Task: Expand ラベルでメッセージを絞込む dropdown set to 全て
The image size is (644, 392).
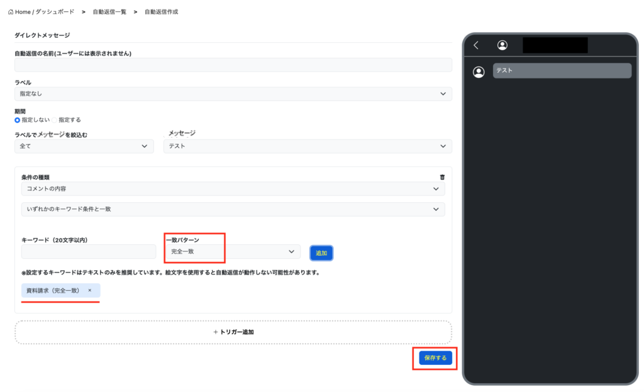Action: 84,146
